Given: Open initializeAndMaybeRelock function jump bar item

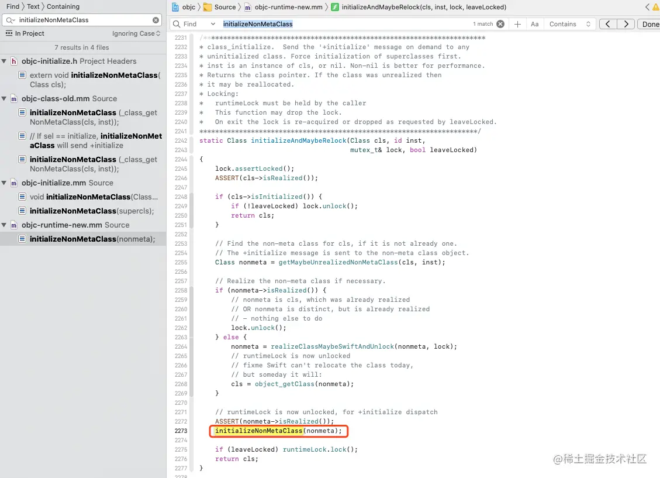Looking at the screenshot, I should click(424, 7).
